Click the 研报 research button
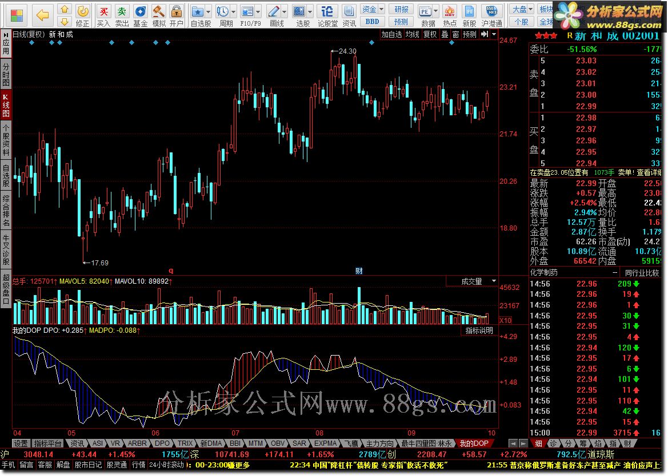The width and height of the screenshot is (668, 476). click(401, 9)
